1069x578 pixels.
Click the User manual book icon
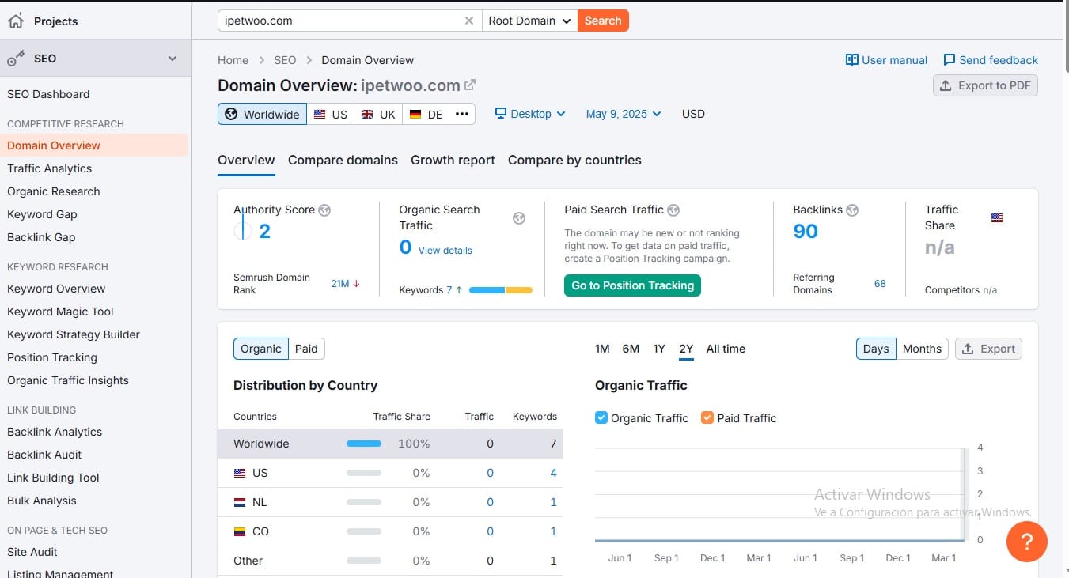[x=852, y=60]
